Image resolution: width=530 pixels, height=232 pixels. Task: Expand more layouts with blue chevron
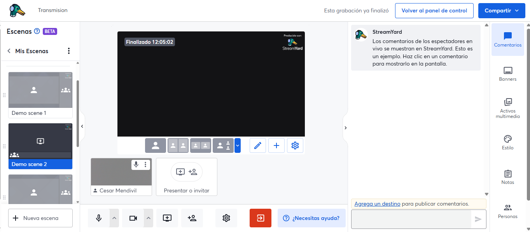[x=238, y=145]
